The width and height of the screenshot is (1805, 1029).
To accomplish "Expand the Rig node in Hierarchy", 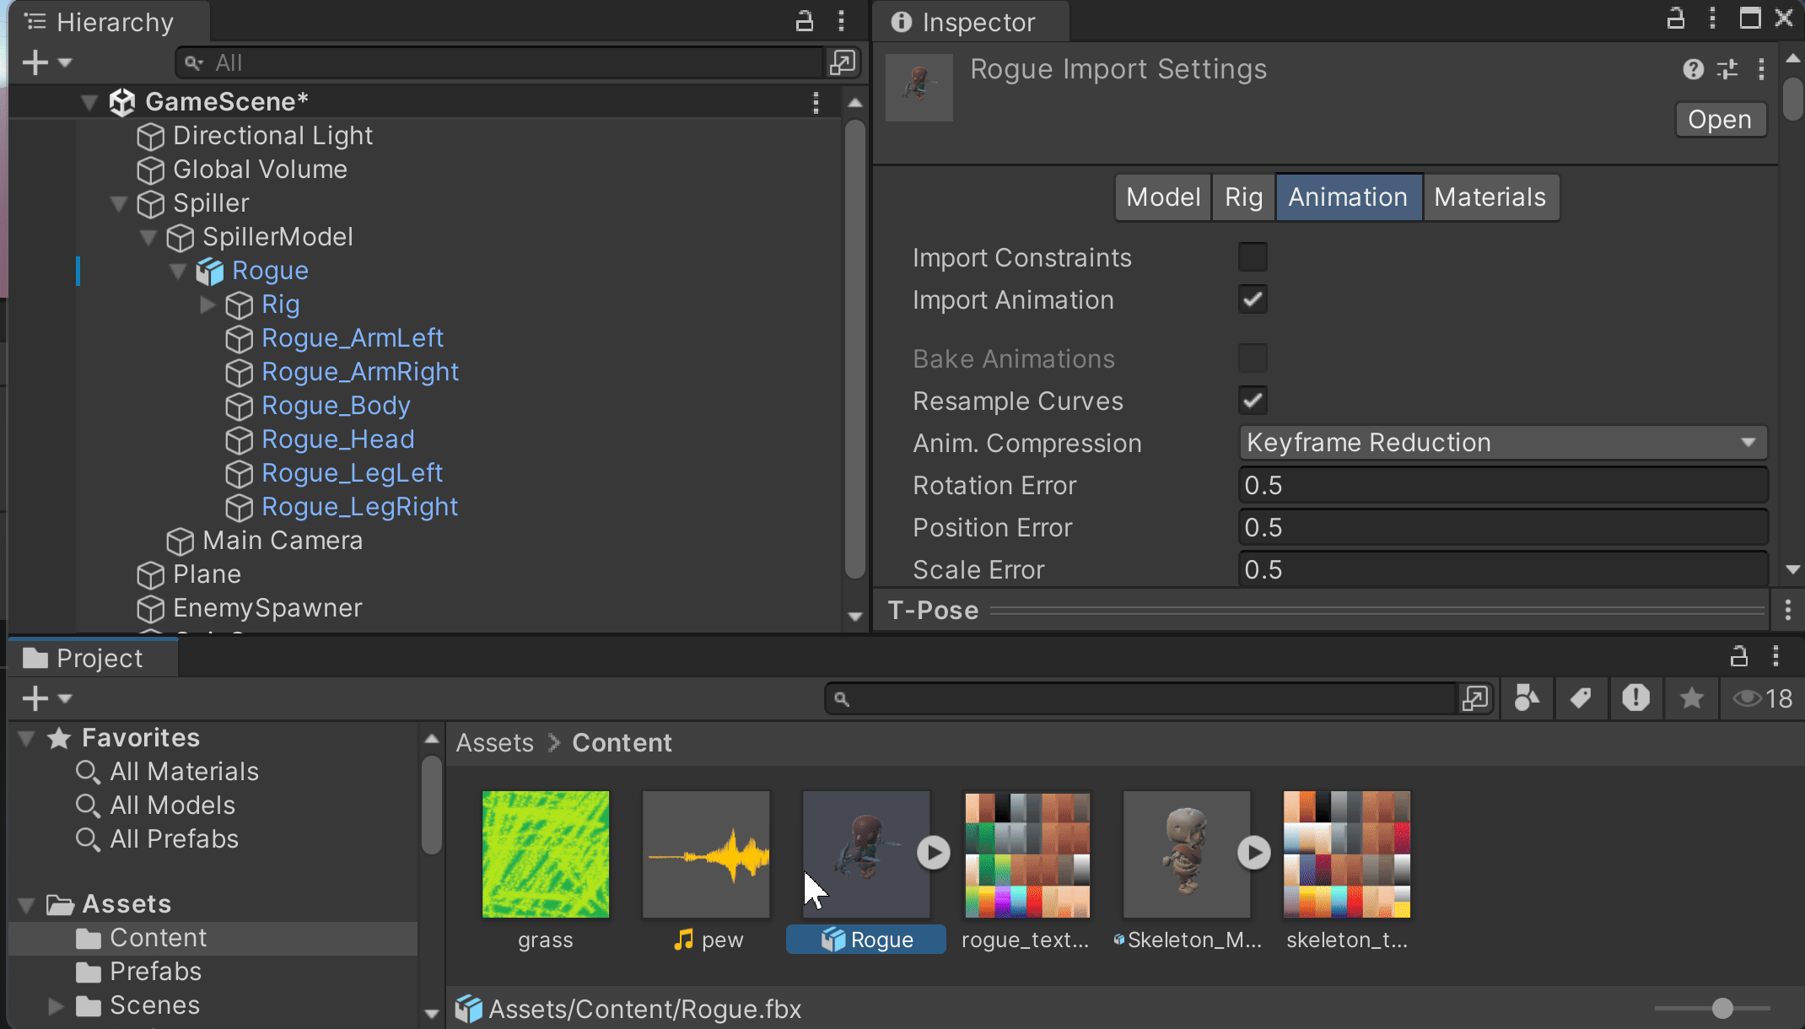I will 207,304.
